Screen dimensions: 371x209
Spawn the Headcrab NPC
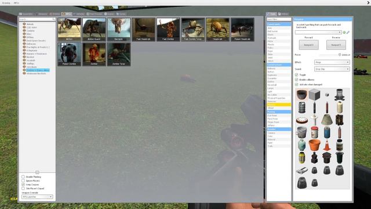point(218,30)
